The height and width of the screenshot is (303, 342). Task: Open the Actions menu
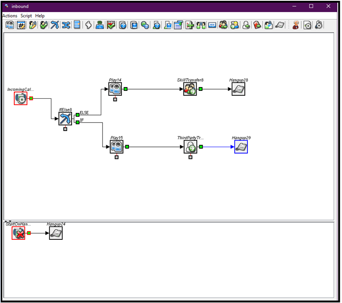10,16
